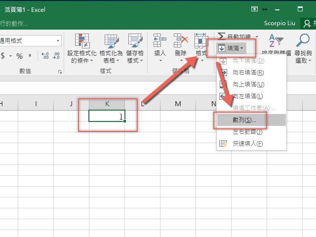
Task: Select cell K1 containing 1
Action: pyautogui.click(x=107, y=116)
